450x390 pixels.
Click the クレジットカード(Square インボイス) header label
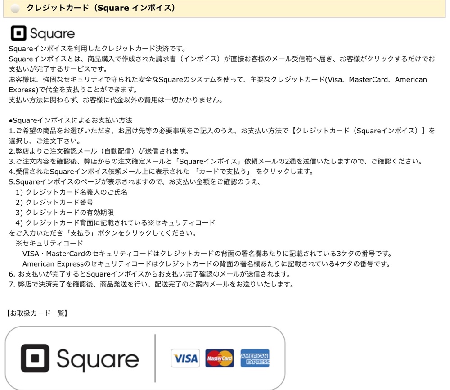coord(101,8)
